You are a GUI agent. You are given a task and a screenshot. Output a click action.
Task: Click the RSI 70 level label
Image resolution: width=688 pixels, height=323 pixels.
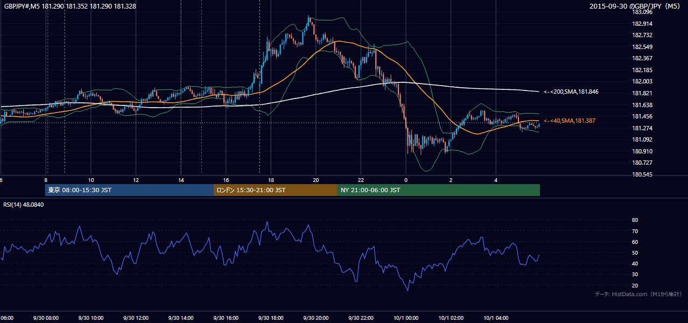(x=635, y=231)
